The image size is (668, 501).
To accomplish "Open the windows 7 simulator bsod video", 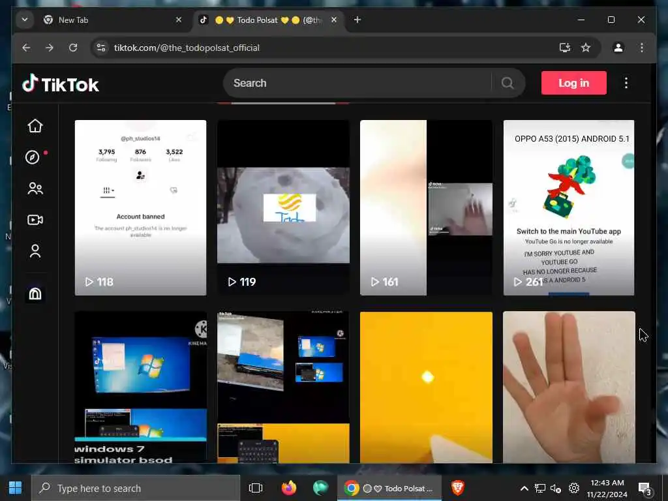I will point(141,387).
